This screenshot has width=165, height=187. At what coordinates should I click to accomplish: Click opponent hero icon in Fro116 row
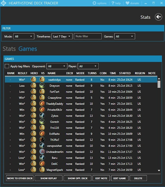42,128
